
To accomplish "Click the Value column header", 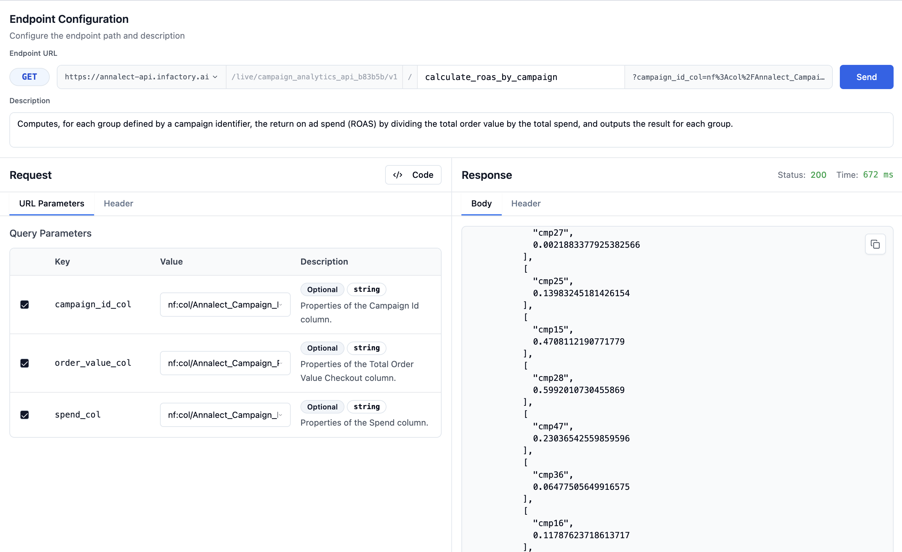I will [171, 262].
